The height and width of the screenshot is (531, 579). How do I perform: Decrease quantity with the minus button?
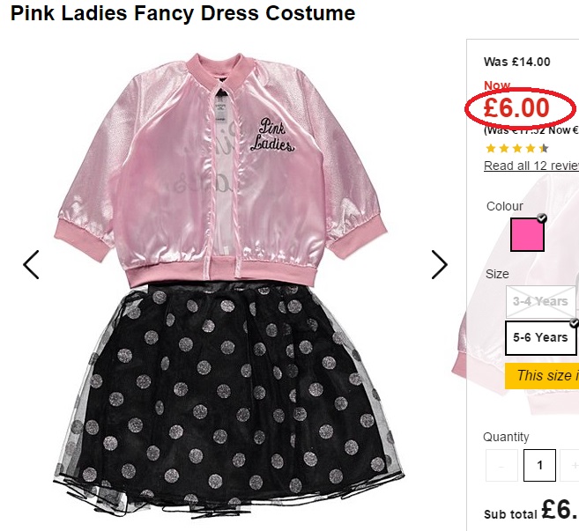[x=501, y=465]
